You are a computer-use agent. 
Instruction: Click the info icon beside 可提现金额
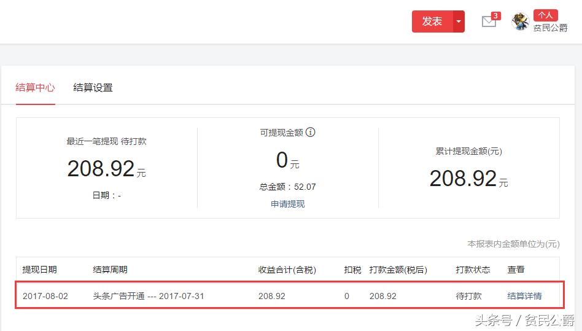coord(310,132)
